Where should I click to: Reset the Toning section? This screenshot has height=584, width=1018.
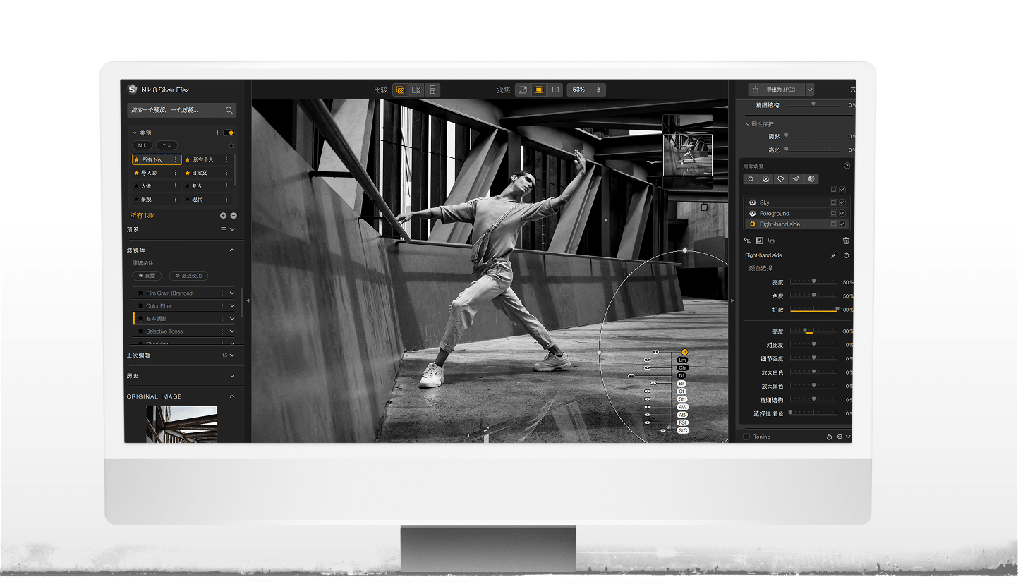(x=829, y=437)
